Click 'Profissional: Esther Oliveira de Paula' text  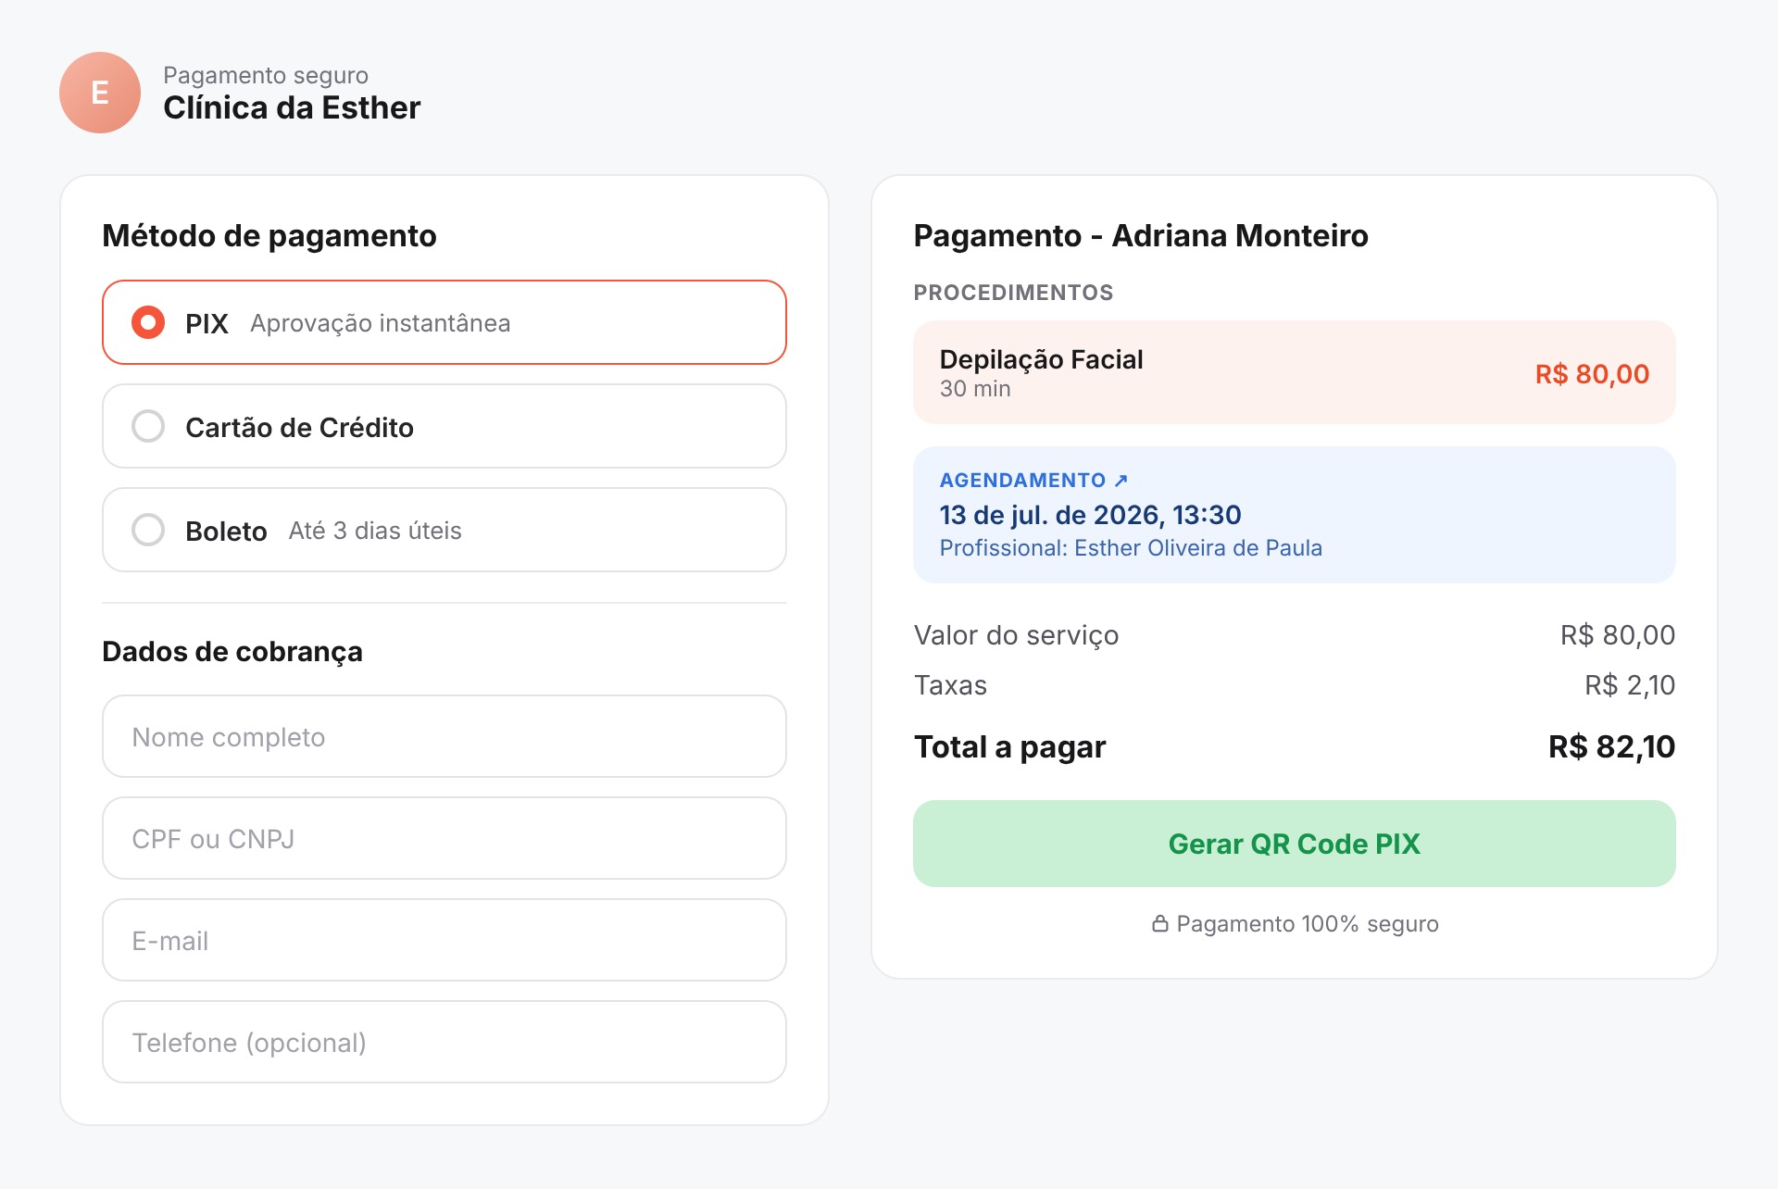1131,547
